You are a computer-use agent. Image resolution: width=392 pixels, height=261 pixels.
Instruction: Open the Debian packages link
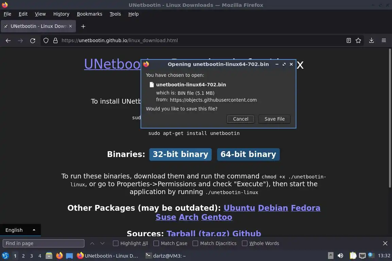tap(273, 208)
